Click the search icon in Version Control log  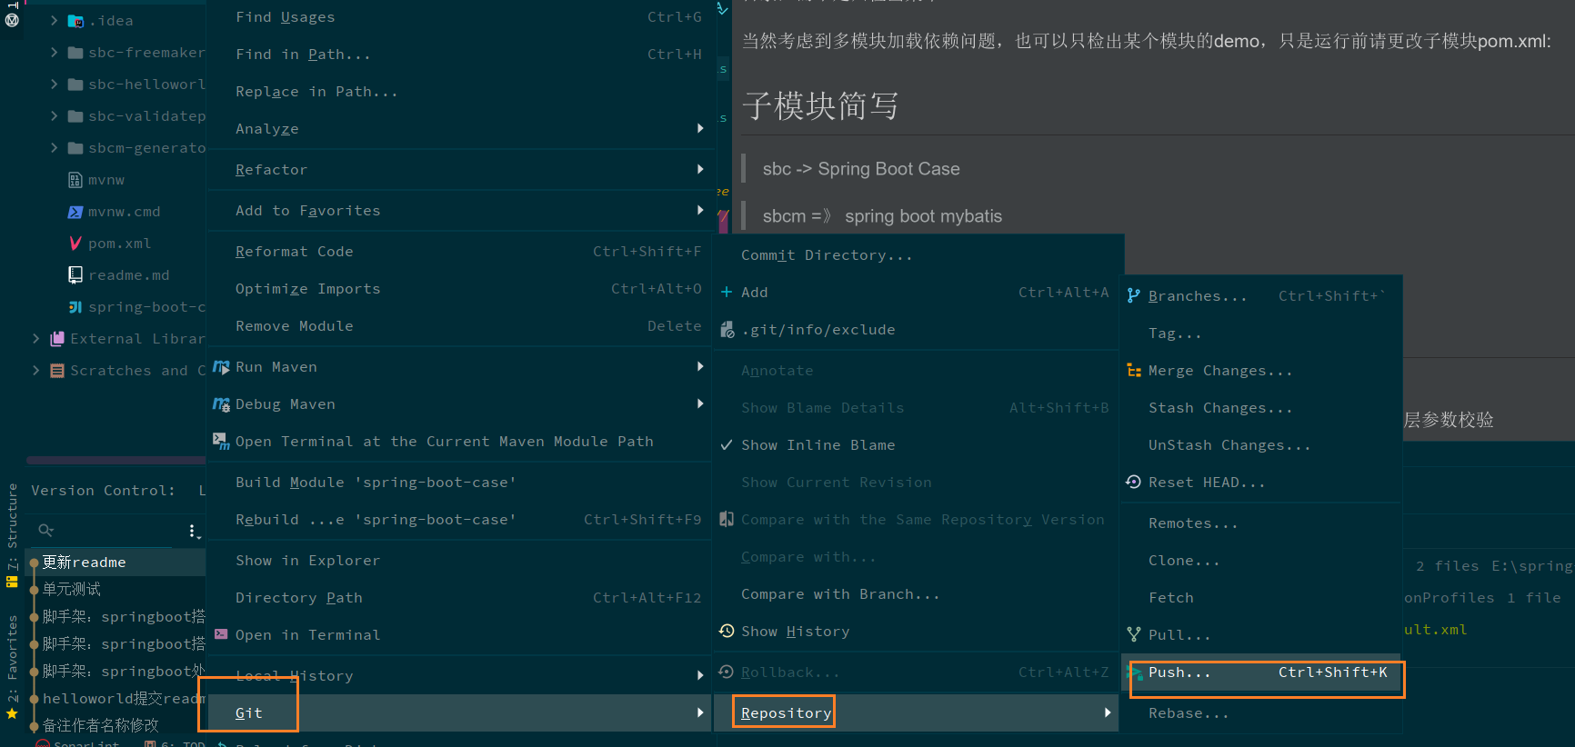[x=45, y=530]
